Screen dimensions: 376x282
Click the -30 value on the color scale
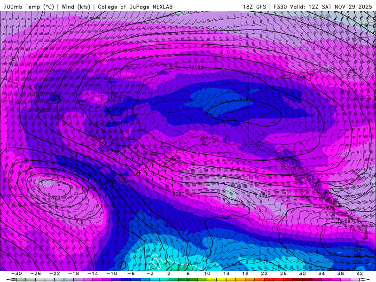pos(16,274)
